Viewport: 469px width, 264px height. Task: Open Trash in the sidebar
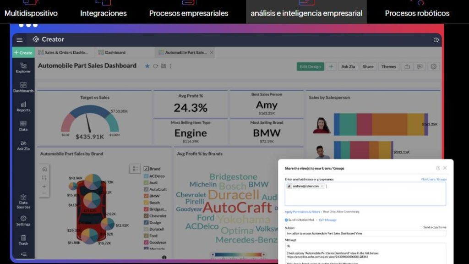23,240
